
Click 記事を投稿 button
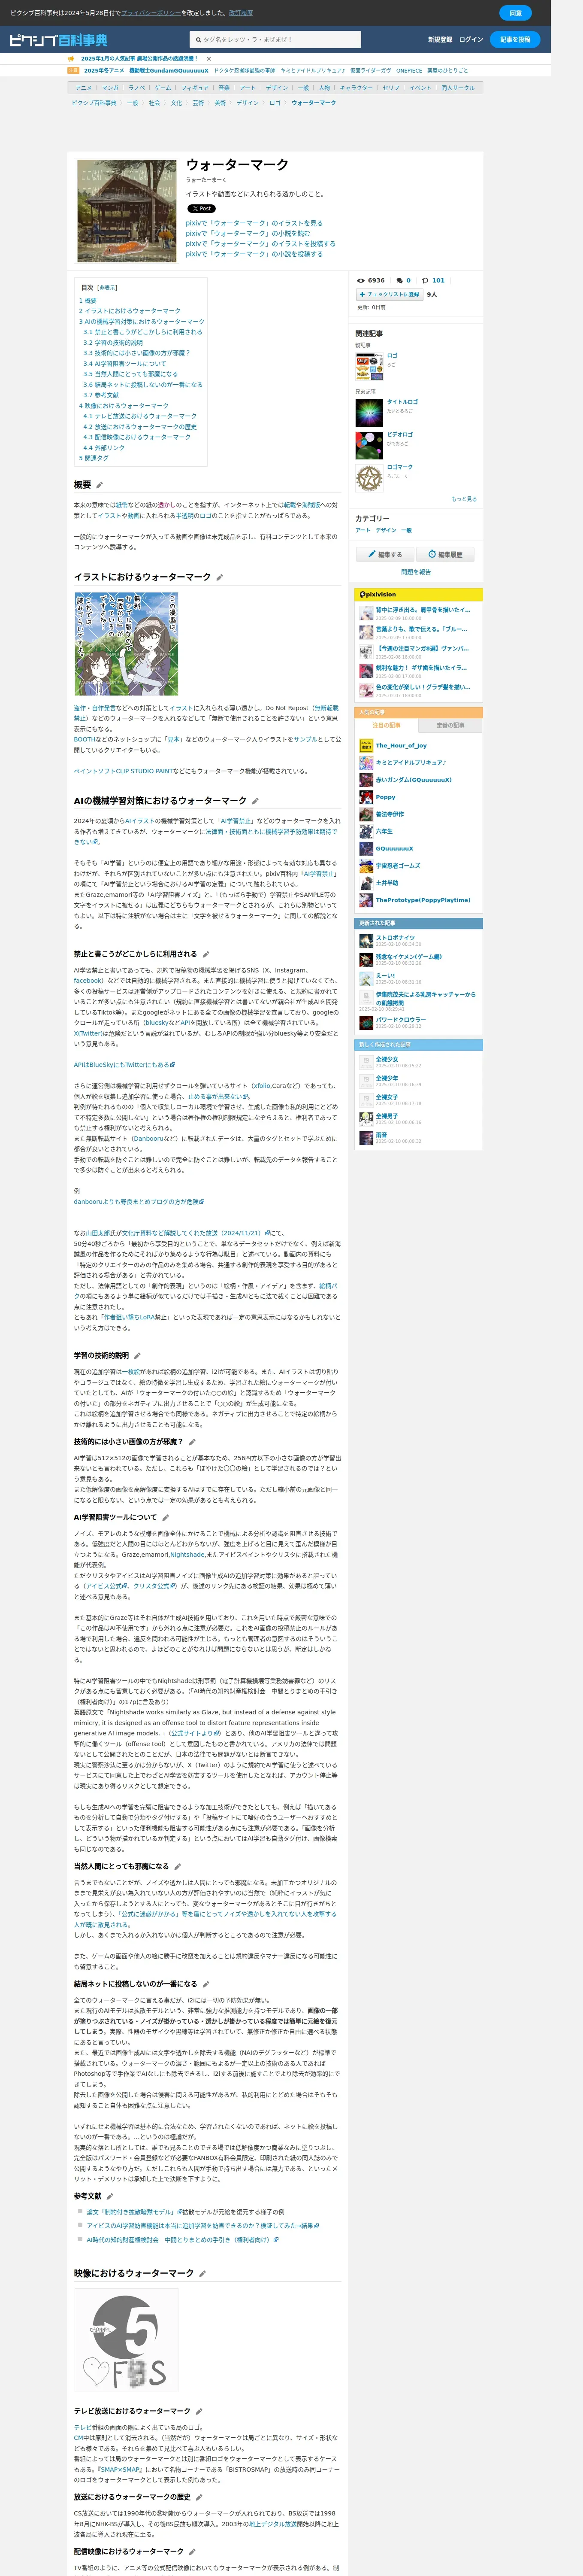point(515,40)
